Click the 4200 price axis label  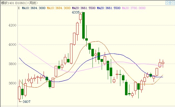point(12,25)
